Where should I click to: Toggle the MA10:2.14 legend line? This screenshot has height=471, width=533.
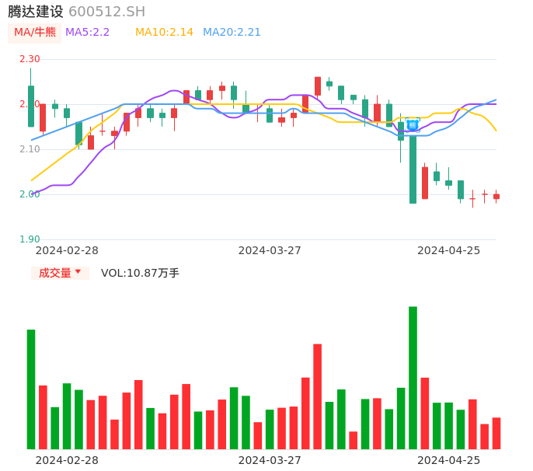click(164, 33)
